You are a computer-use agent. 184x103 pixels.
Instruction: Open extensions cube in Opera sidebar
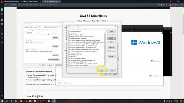tap(2, 38)
